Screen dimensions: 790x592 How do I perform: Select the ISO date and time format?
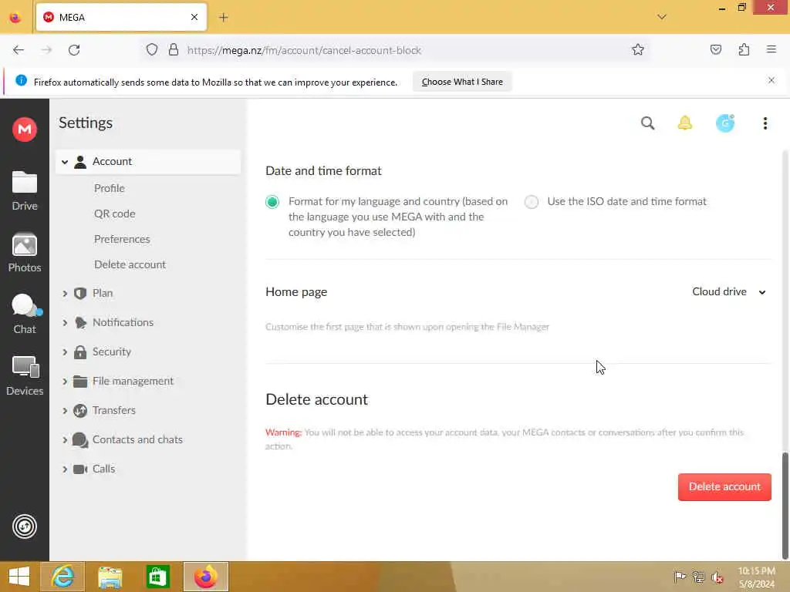pos(531,202)
